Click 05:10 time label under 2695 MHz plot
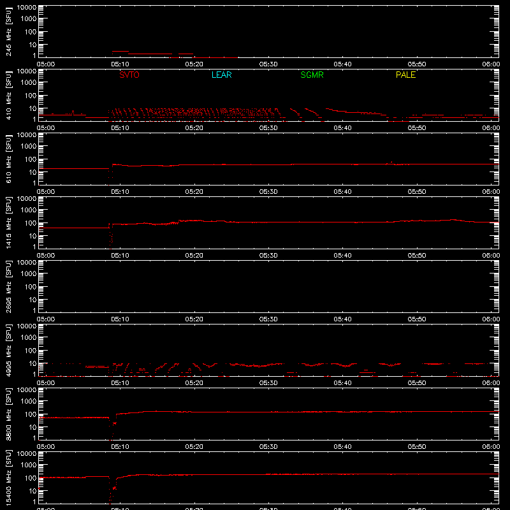Image resolution: width=510 pixels, height=510 pixels. point(120,319)
